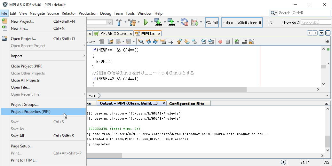The height and width of the screenshot is (166, 332).
Task: Click the How do I Keyword(s) field
Action: point(316,22)
